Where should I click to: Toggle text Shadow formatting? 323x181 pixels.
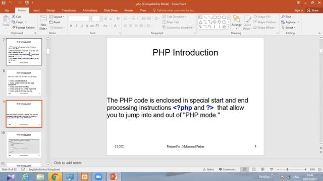pos(87,26)
